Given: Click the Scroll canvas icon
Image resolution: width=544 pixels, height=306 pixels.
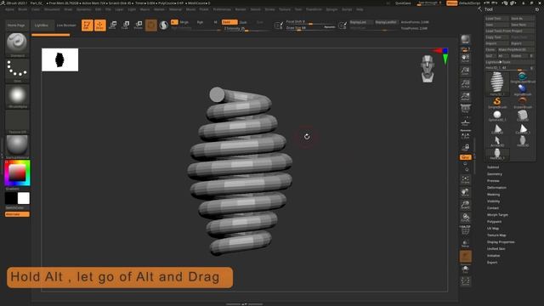Looking at the screenshot, I should (465, 58).
